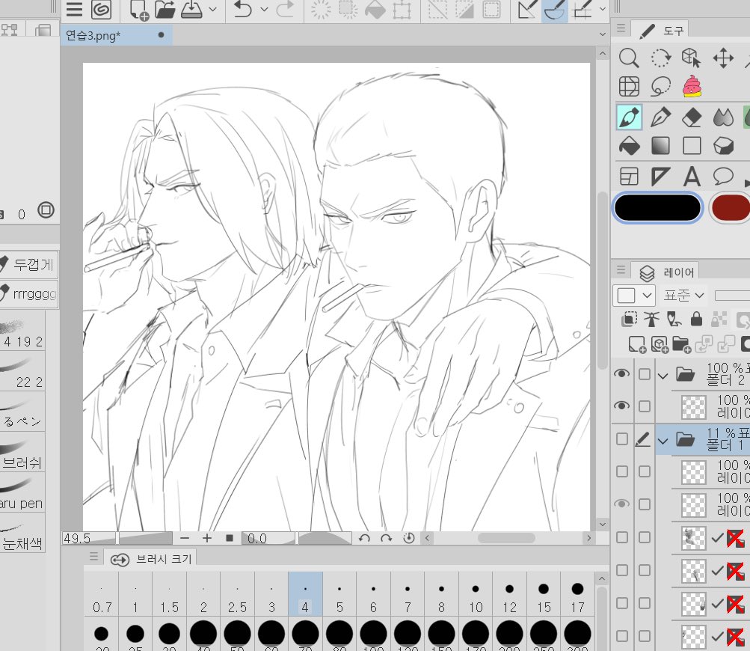750x651 pixels.
Task: Select the Zoom magnifier tool
Action: [x=629, y=58]
